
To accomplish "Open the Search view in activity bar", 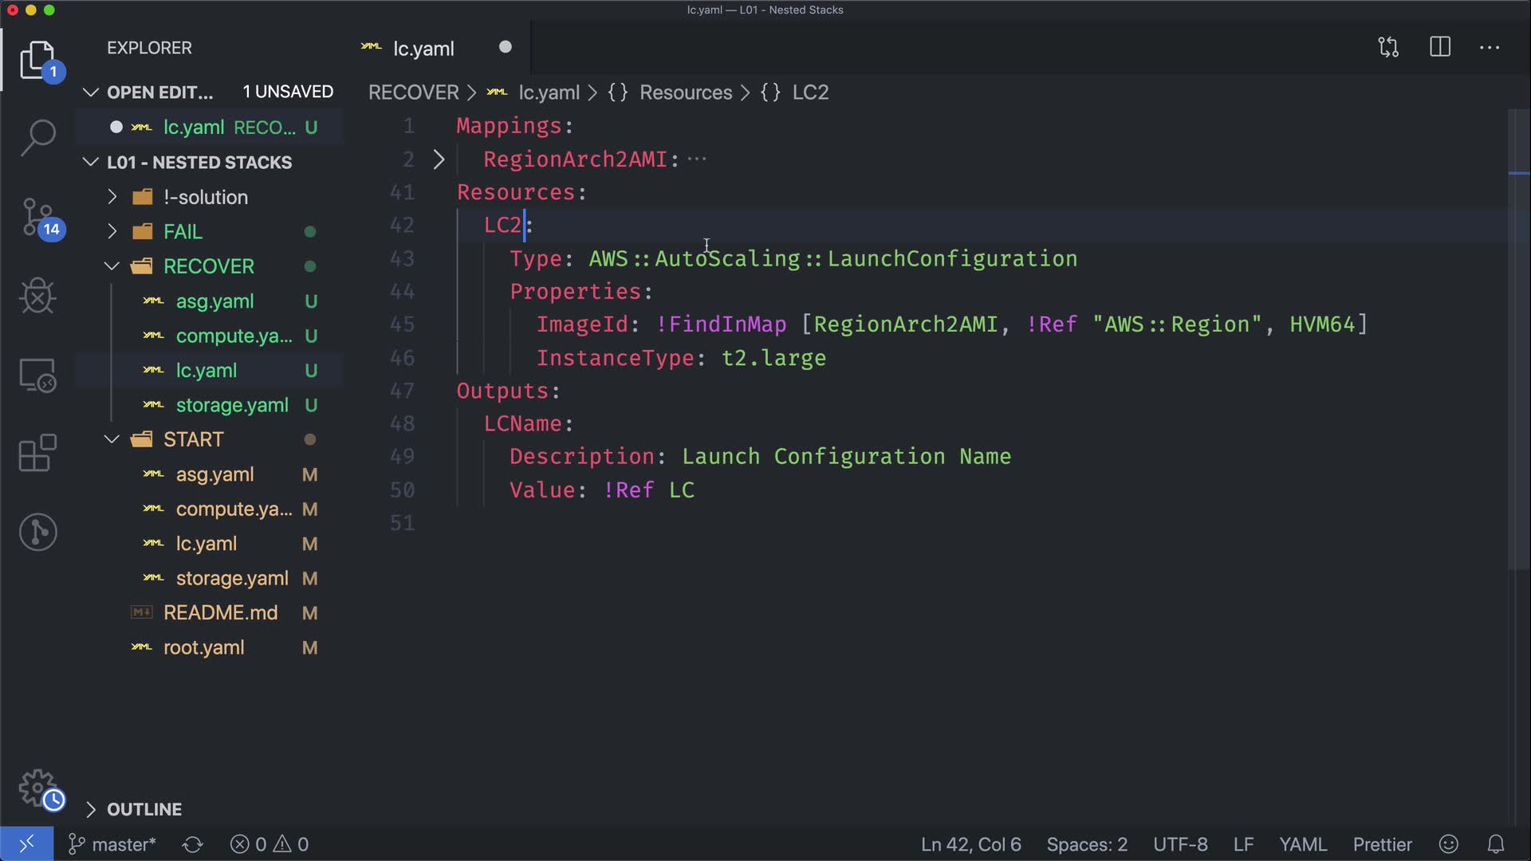I will 37,138.
